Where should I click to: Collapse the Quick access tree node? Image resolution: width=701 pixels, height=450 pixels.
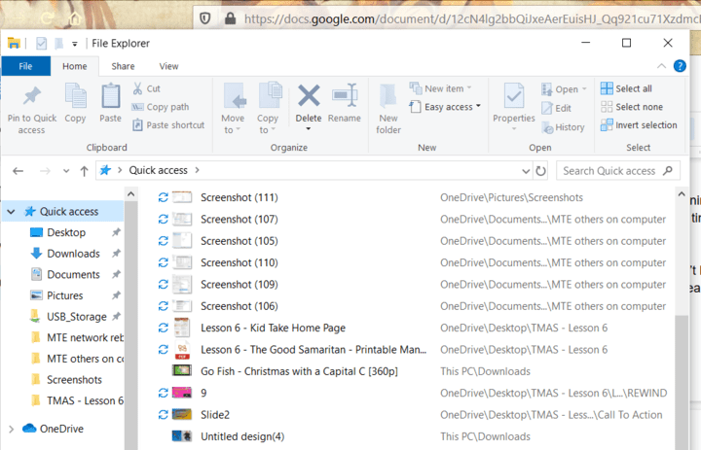[x=11, y=212]
